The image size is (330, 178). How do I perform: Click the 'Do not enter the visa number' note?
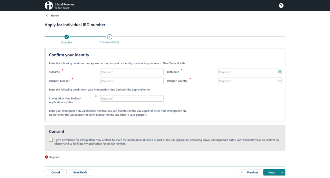click(x=98, y=115)
